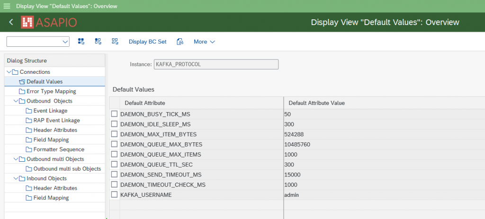Check the DAEMON_BUSY_TICK_MS row checkbox
This screenshot has width=485, height=219.
click(x=114, y=114)
